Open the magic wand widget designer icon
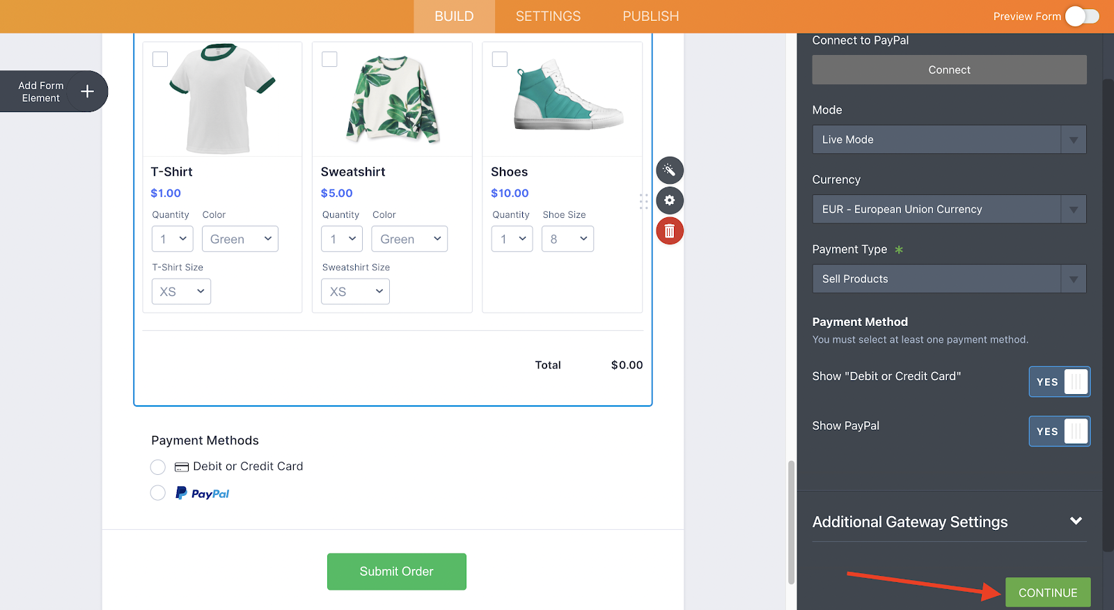 click(x=670, y=170)
